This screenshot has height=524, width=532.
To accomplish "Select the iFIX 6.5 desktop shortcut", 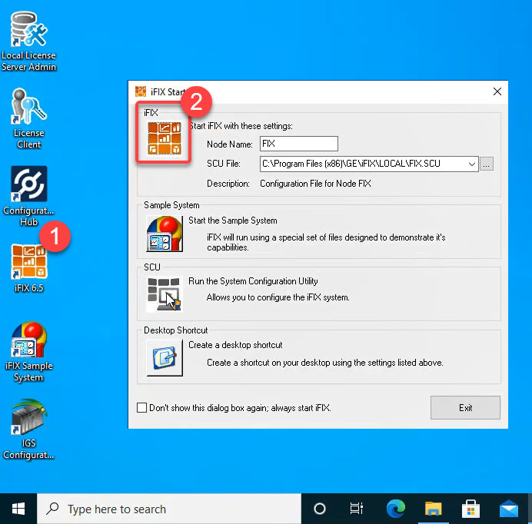I will (28, 268).
